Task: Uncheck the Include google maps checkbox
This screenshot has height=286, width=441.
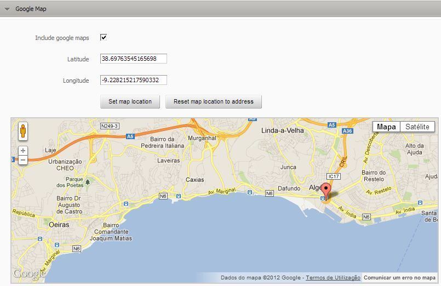Action: click(x=104, y=37)
